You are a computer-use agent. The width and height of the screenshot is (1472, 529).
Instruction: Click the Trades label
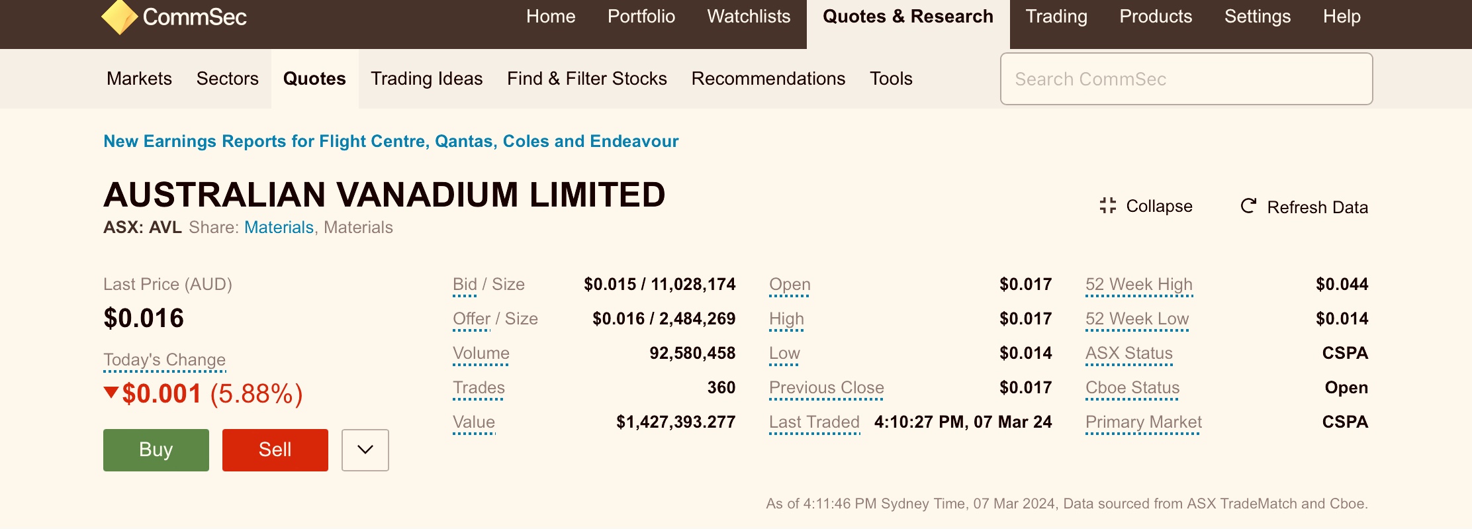click(x=479, y=387)
